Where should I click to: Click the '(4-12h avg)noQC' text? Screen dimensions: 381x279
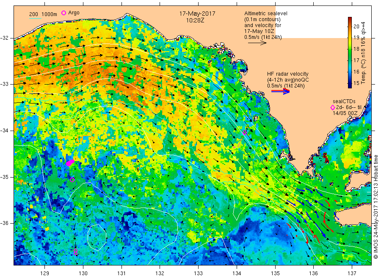pos(288,80)
